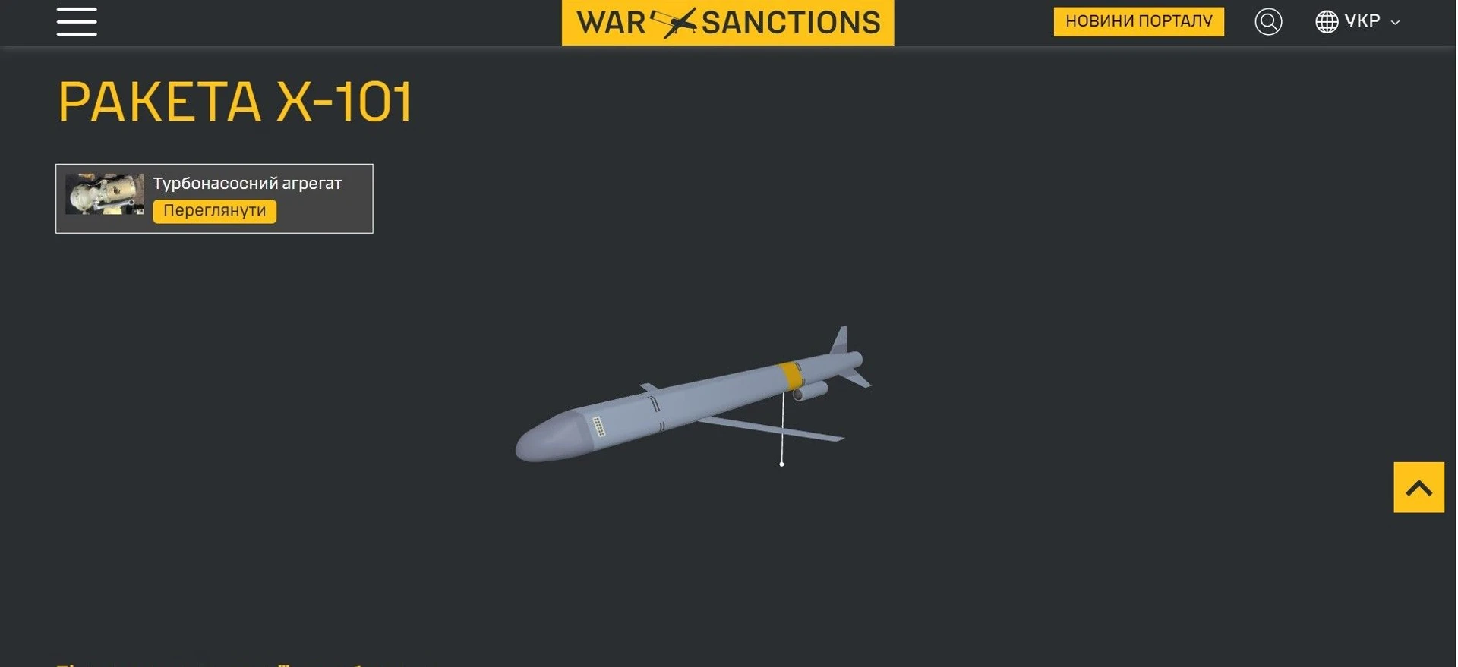Click the Турбонасосний агрегат title text

pyautogui.click(x=248, y=184)
